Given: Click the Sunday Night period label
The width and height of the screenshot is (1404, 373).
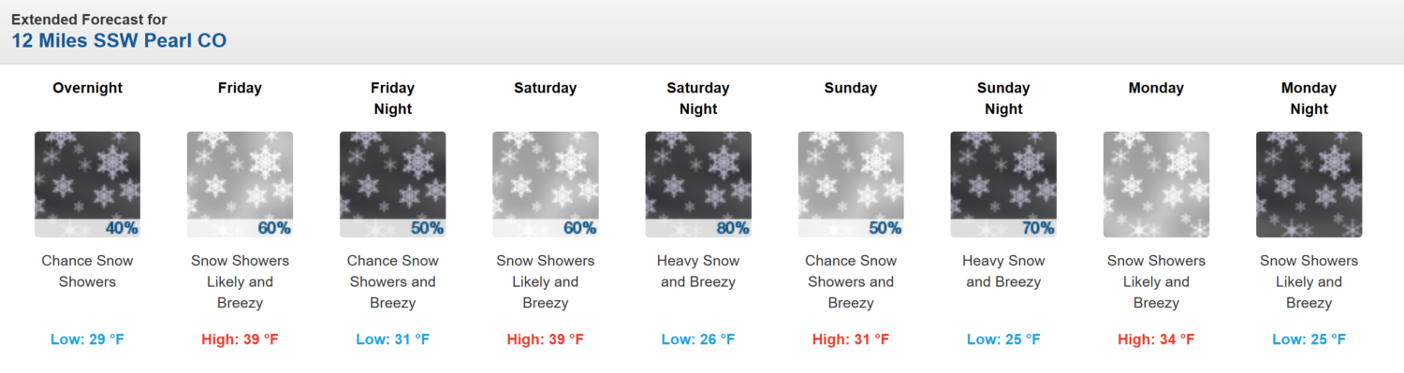Looking at the screenshot, I should (1003, 98).
